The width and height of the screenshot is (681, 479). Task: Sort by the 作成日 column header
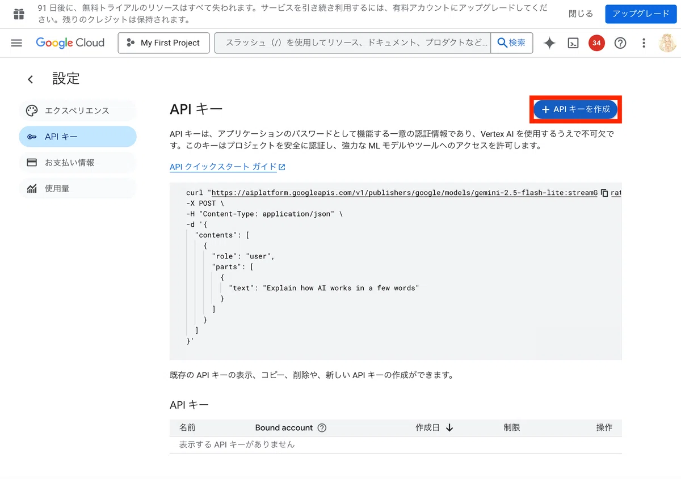(428, 427)
